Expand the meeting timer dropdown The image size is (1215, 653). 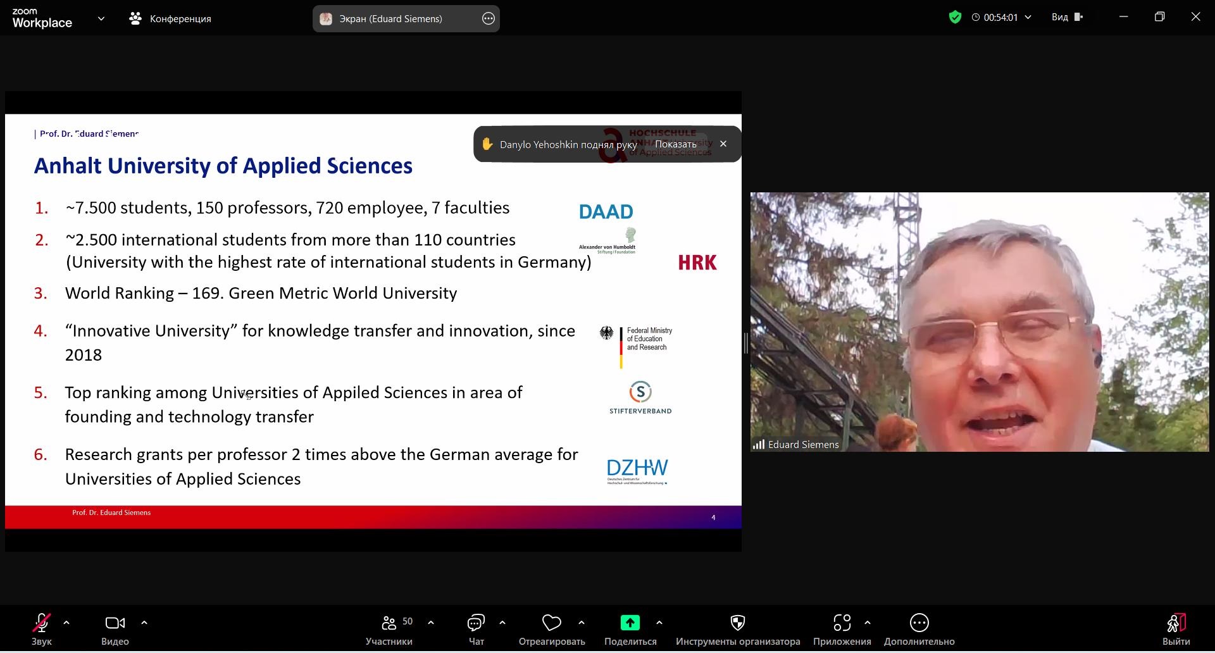[1028, 18]
